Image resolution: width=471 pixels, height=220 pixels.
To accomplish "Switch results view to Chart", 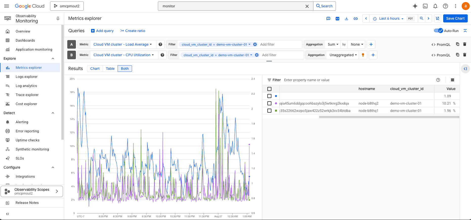I will tap(95, 69).
